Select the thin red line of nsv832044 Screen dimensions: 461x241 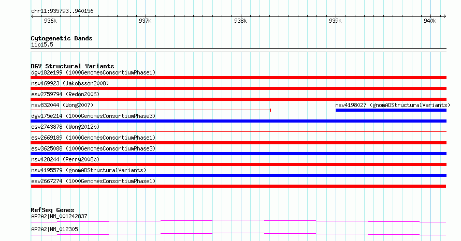tap(151, 110)
